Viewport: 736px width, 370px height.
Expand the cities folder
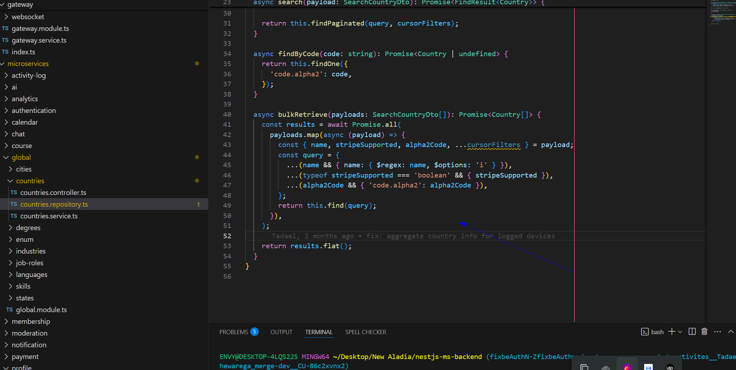pyautogui.click(x=23, y=169)
